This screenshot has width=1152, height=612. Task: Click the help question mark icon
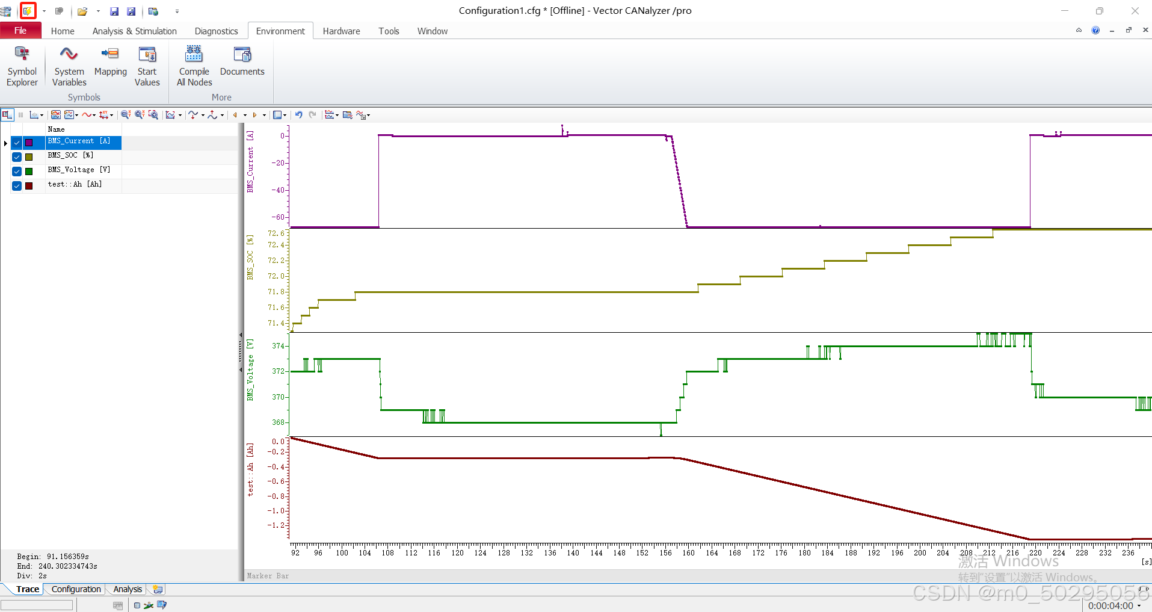[1095, 30]
